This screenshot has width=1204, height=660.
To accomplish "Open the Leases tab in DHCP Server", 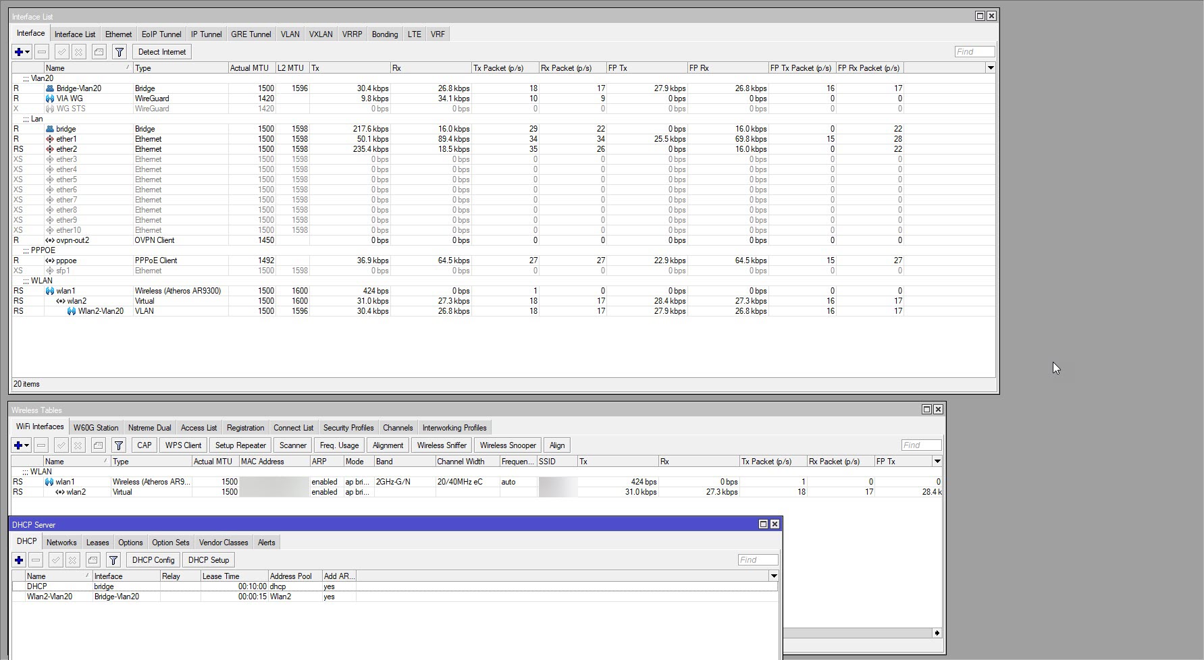I will click(x=97, y=543).
